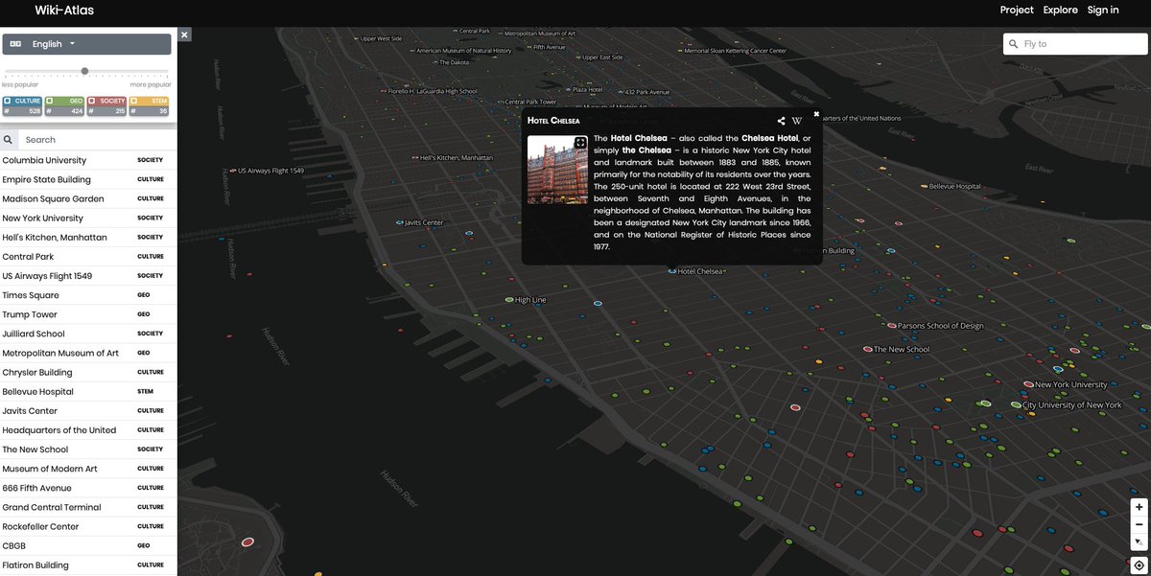Select Trump Tower in the list

click(x=88, y=314)
